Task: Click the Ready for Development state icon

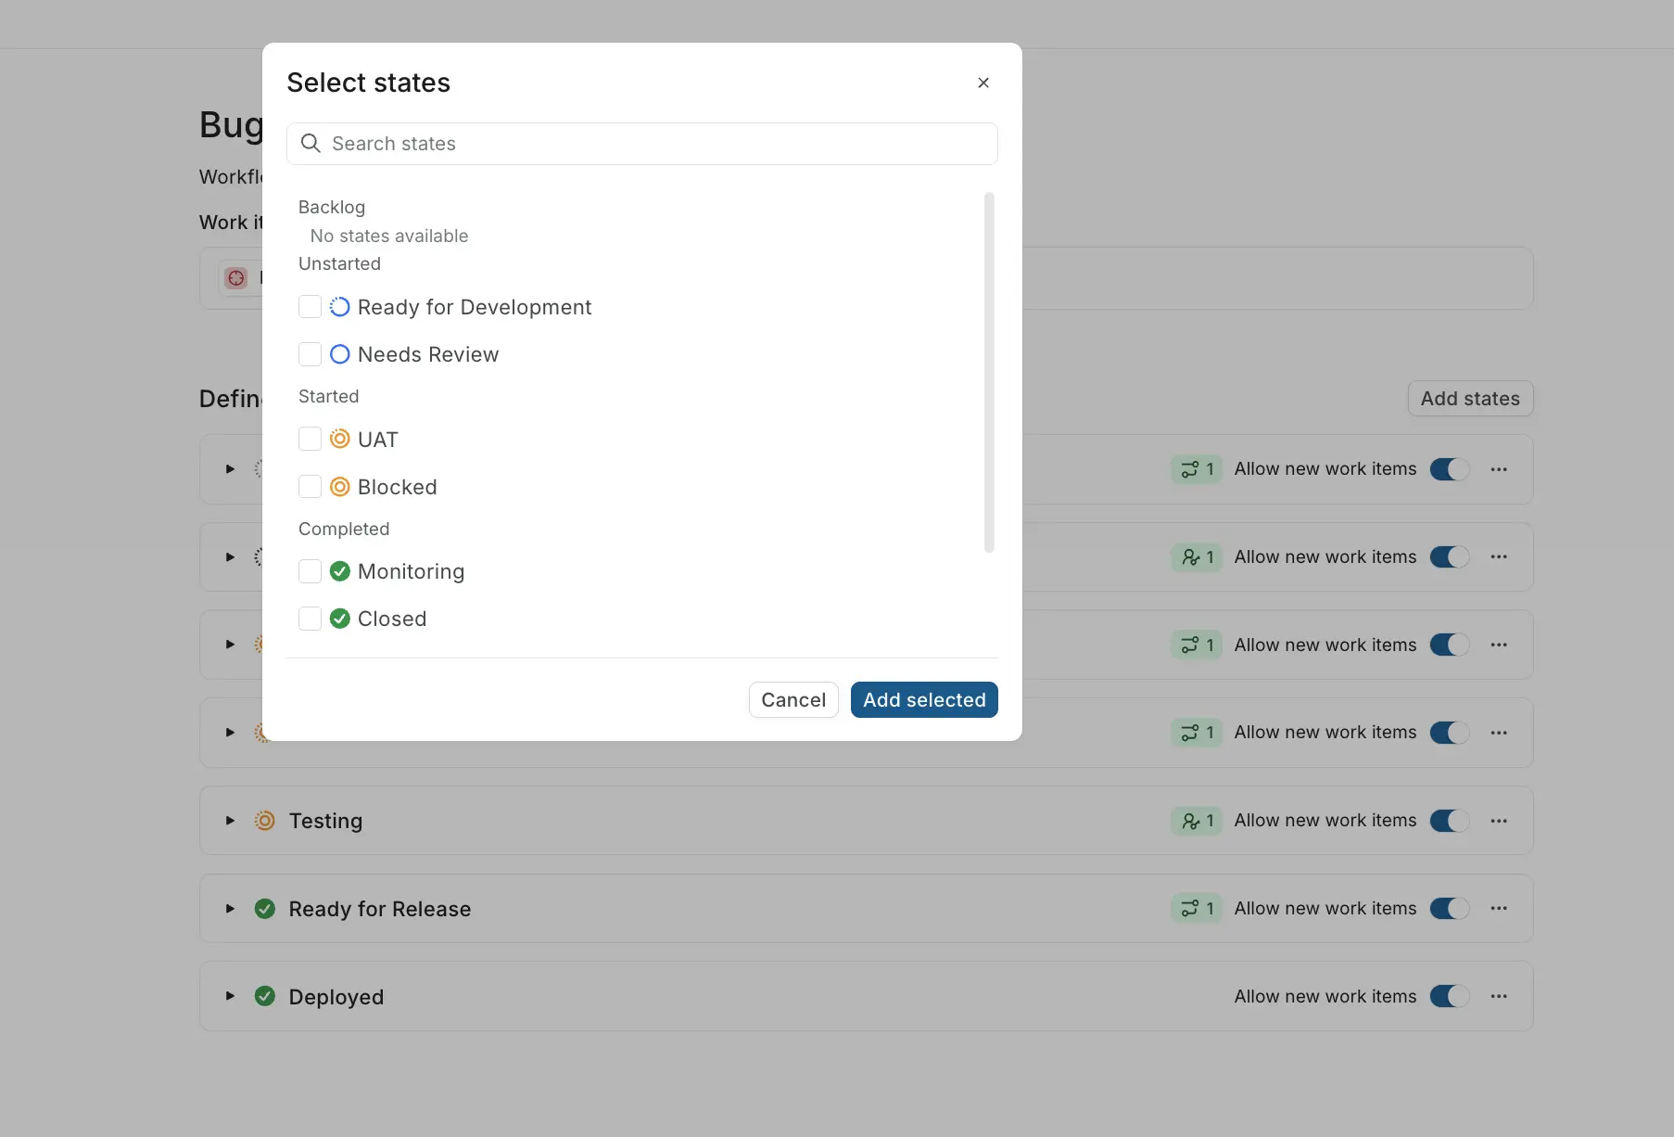Action: pos(340,307)
